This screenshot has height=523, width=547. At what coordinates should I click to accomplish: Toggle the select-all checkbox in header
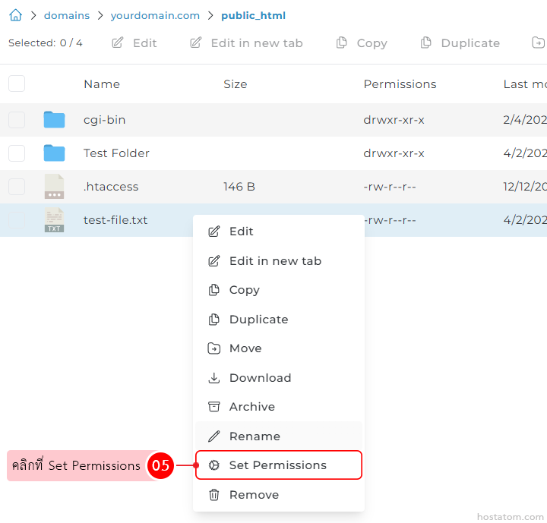coord(17,83)
